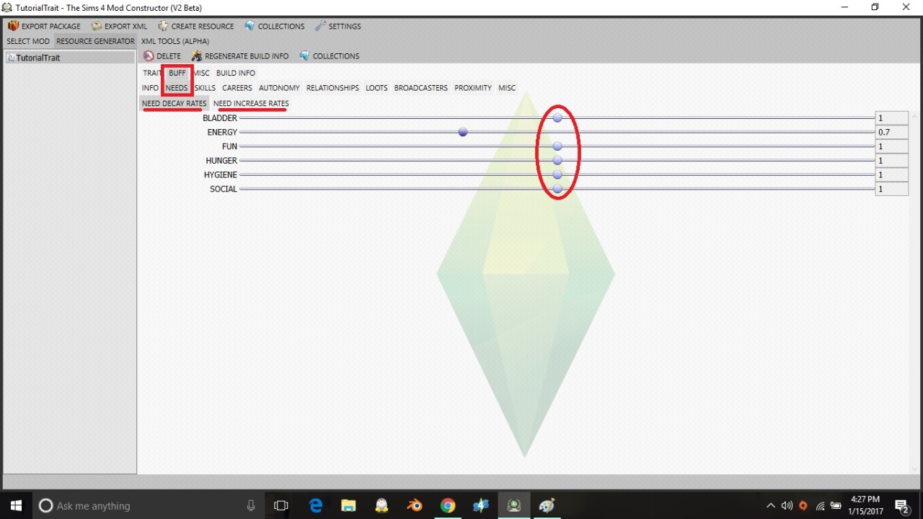The image size is (923, 519).
Task: Click the volume speaker tray icon
Action: coord(787,505)
